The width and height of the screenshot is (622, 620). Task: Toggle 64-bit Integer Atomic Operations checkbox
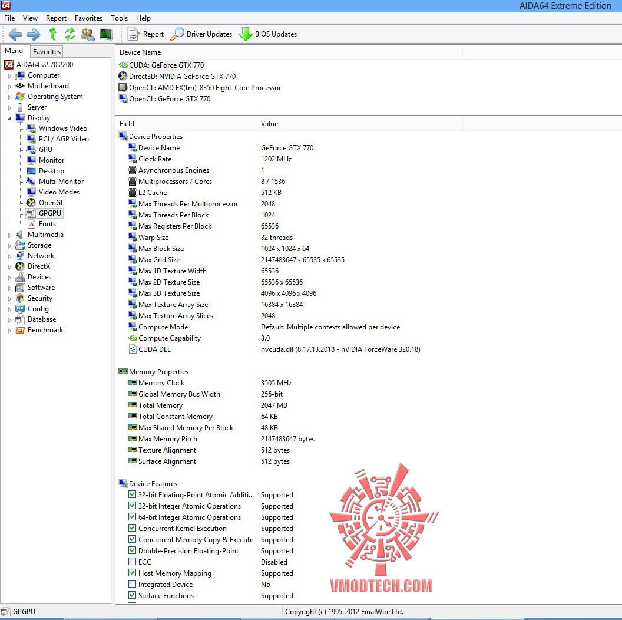coord(133,517)
